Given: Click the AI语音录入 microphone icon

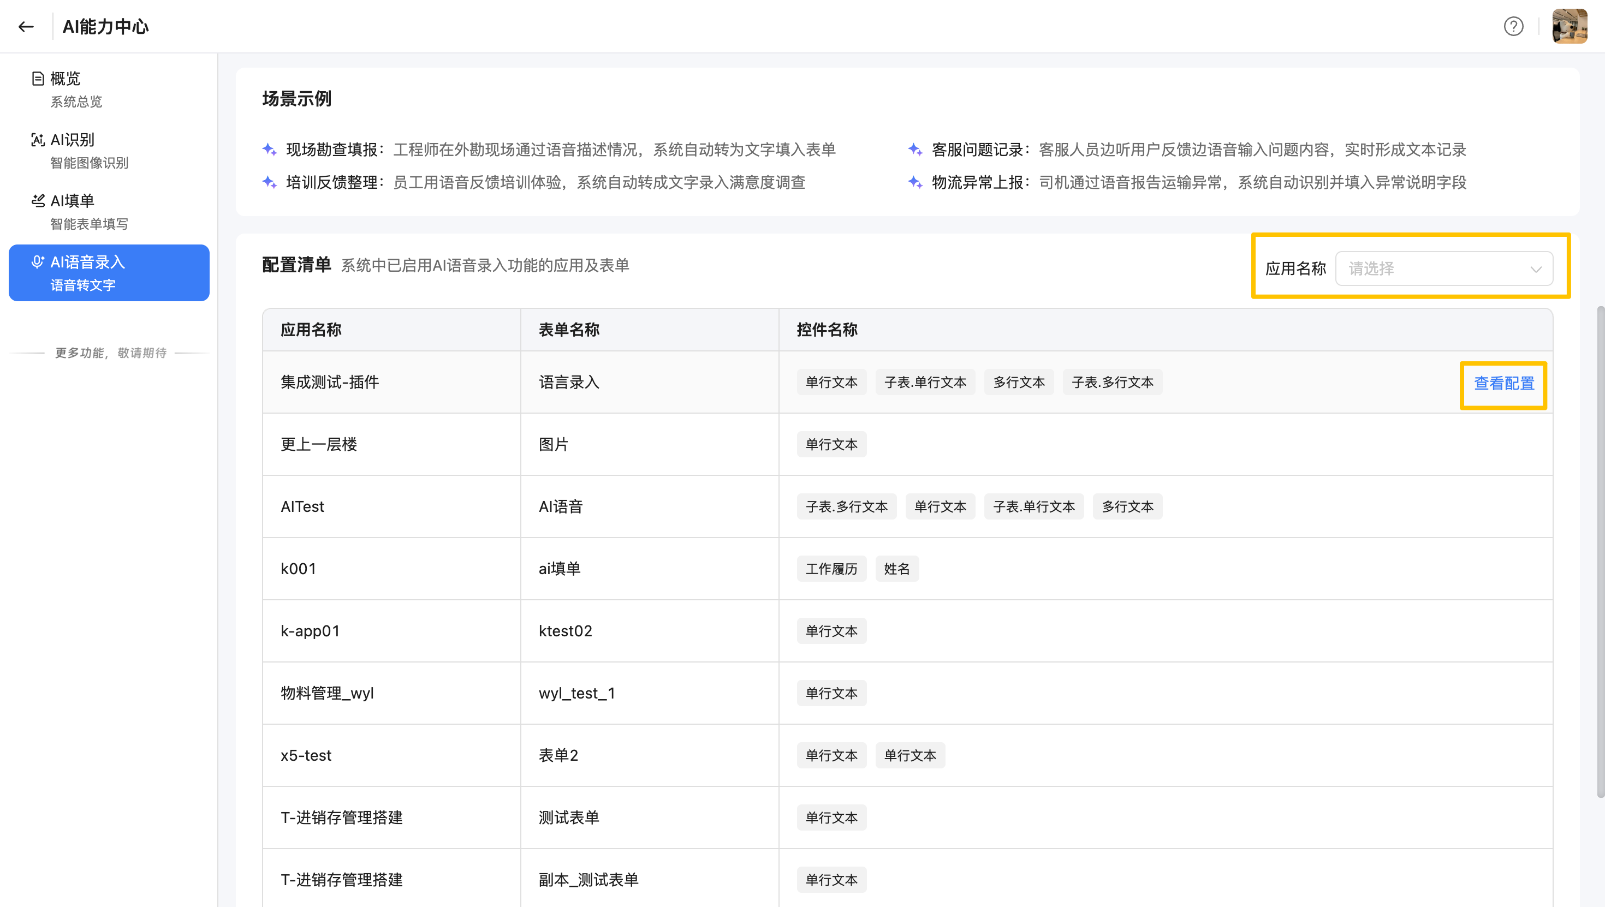Looking at the screenshot, I should 38,261.
